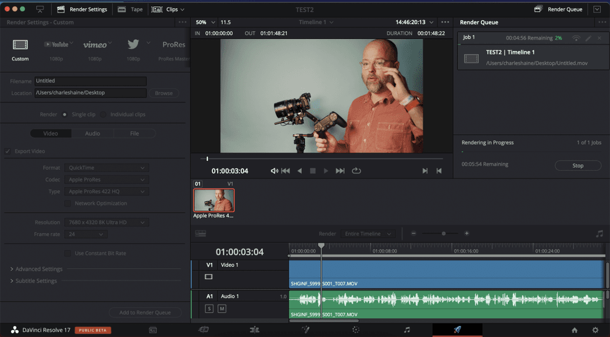610x337 pixels.
Task: Open the Render Entire Timeline dropdown
Action: point(368,234)
